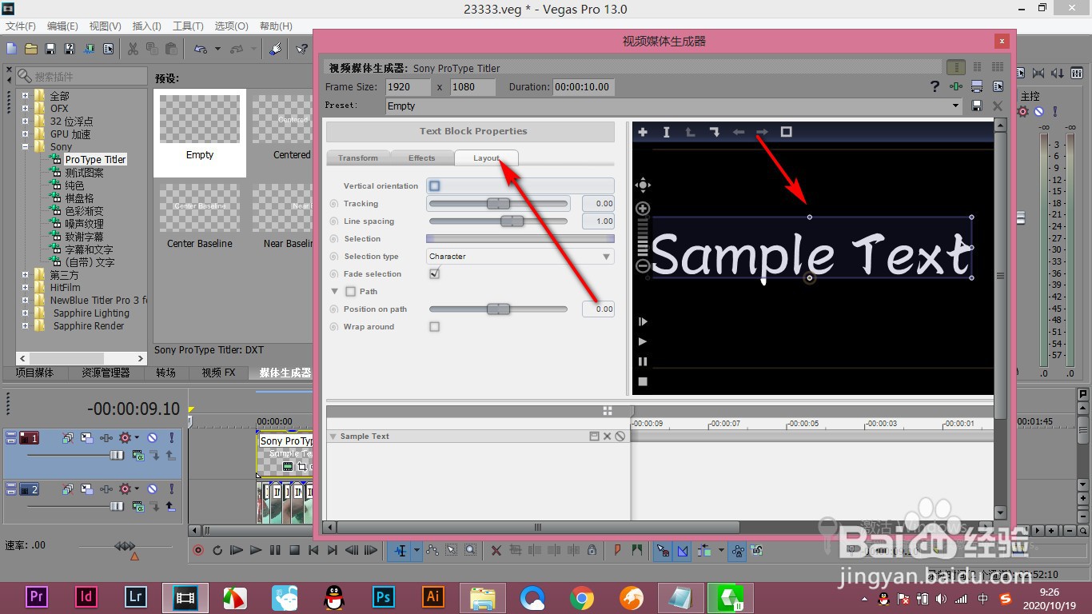Uncheck the Fade selection checkbox
Screen dimensions: 1092x614
tap(434, 273)
